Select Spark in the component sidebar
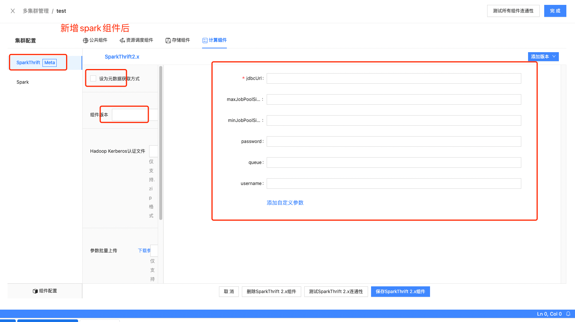This screenshot has width=575, height=322. 23,82
